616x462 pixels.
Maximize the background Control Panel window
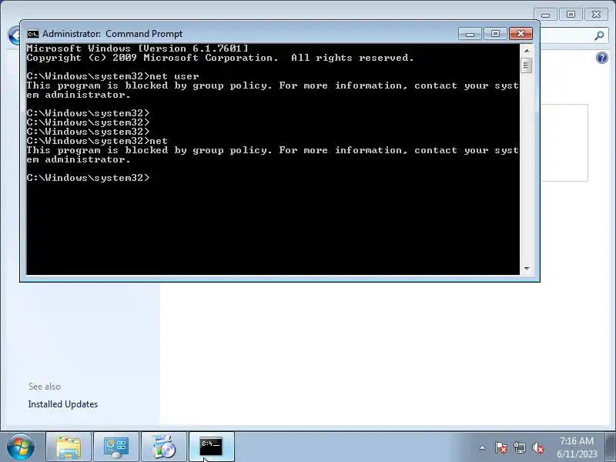pos(571,15)
